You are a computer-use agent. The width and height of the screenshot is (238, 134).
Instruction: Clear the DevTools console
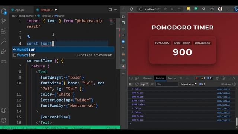pos(137,84)
